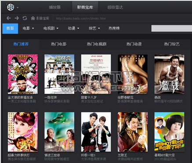Expand 综艺 dropdown menu

[x=94, y=28]
